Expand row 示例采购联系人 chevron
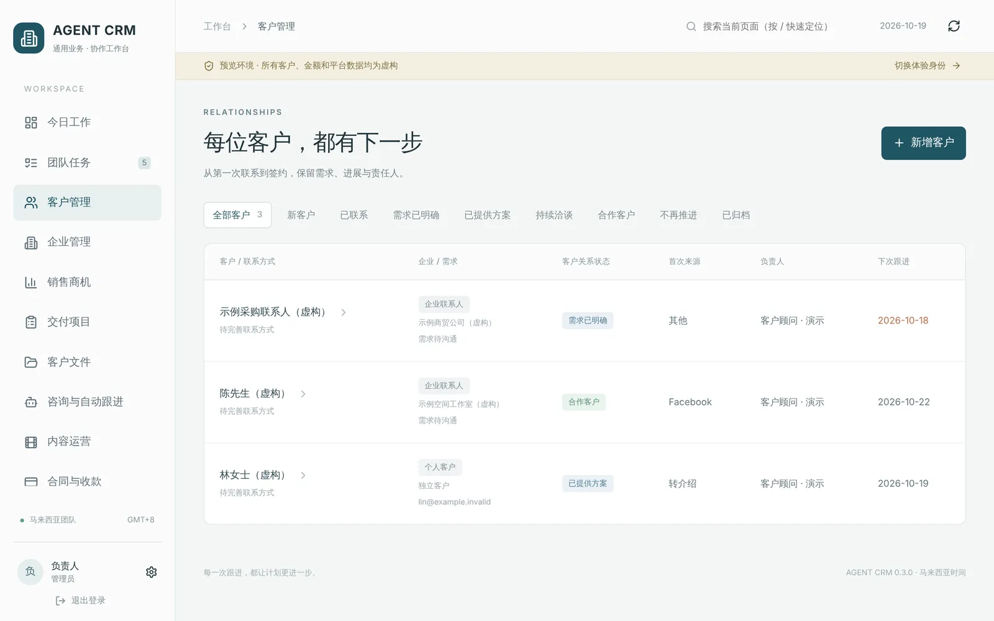The image size is (994, 621). coord(344,312)
